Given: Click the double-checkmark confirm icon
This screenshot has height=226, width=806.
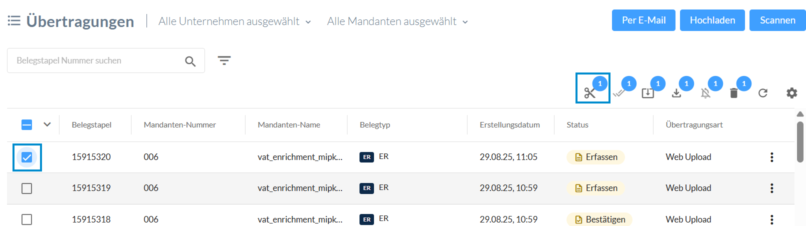Looking at the screenshot, I should click(x=619, y=93).
